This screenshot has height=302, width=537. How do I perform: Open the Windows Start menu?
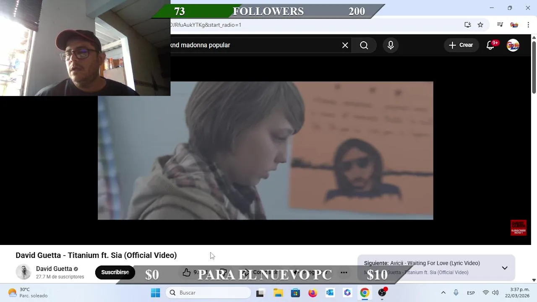155,293
